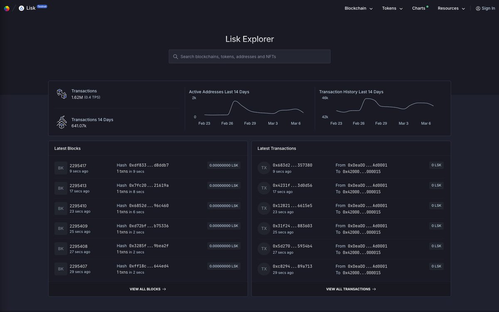Viewport: 499px width, 312px height.
Task: Click TX icon for transaction 0x5d270...5934b4
Action: coord(264,249)
